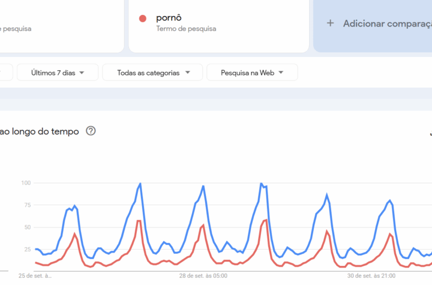This screenshot has width=432, height=285.
Task: Expand the Todas as categorias filter
Action: (154, 73)
